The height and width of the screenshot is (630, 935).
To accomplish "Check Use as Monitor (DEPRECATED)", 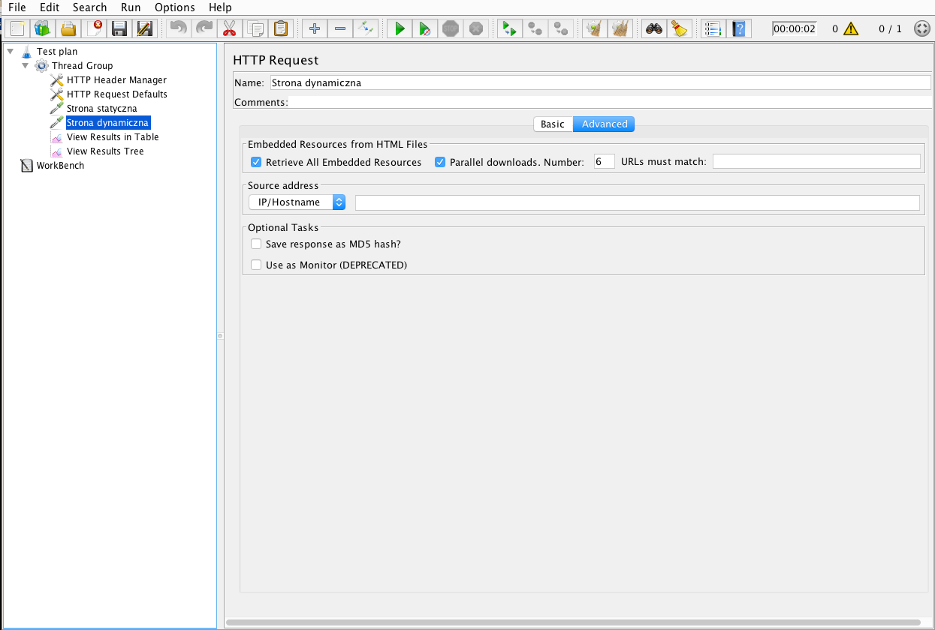I will coord(256,265).
